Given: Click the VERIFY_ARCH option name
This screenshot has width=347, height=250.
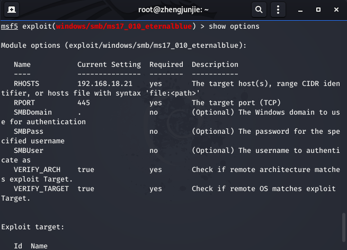Looking at the screenshot, I should coord(37,170).
